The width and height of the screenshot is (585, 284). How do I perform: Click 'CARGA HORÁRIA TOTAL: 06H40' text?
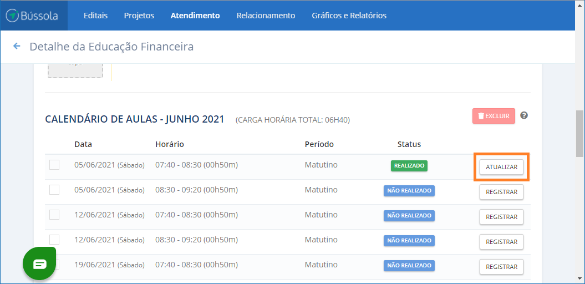tap(293, 120)
